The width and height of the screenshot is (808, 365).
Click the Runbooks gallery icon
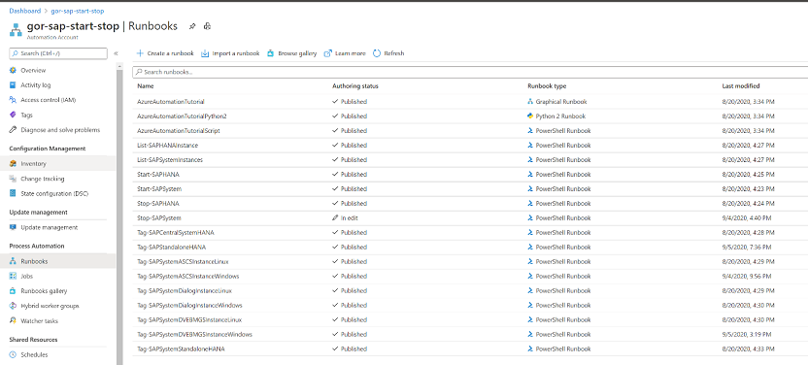pos(13,291)
